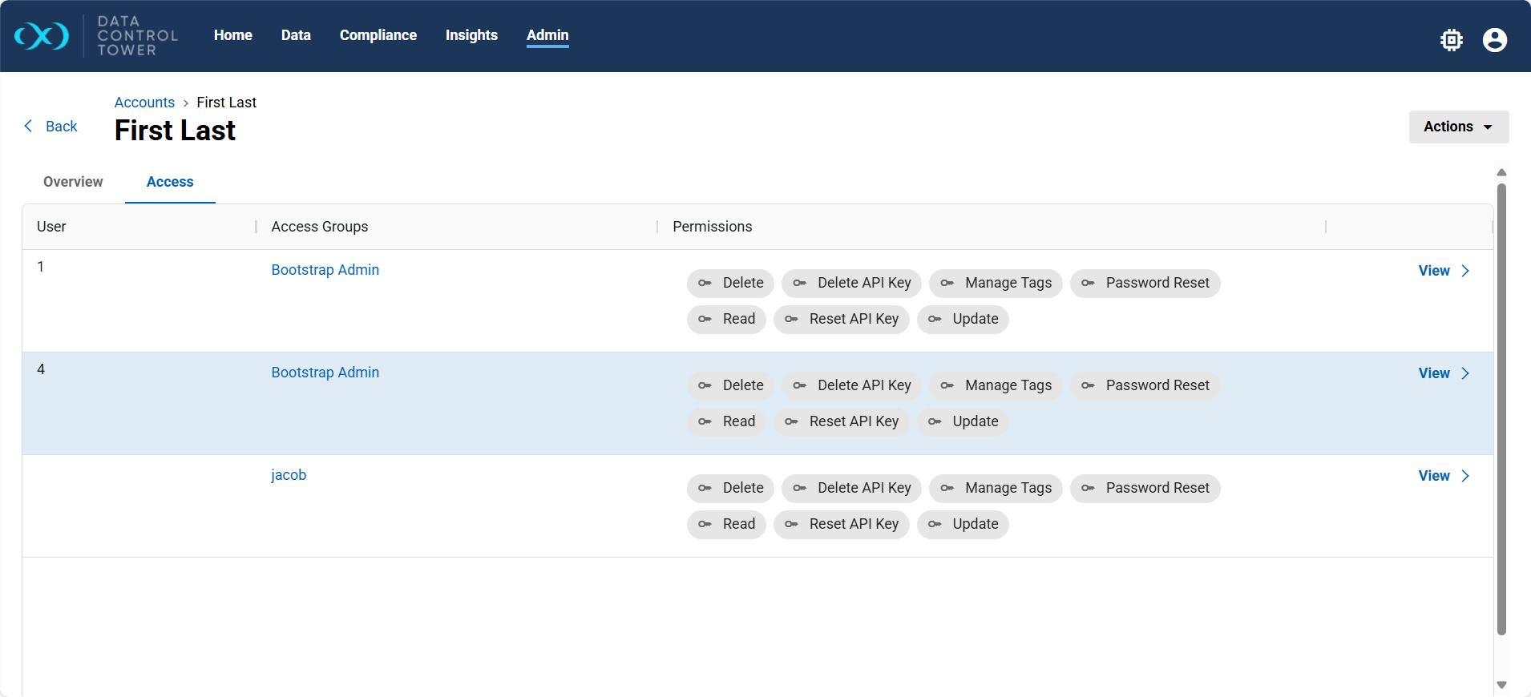Click key icon on first row Delete chip
Screen dimensions: 1531x697
705,284
